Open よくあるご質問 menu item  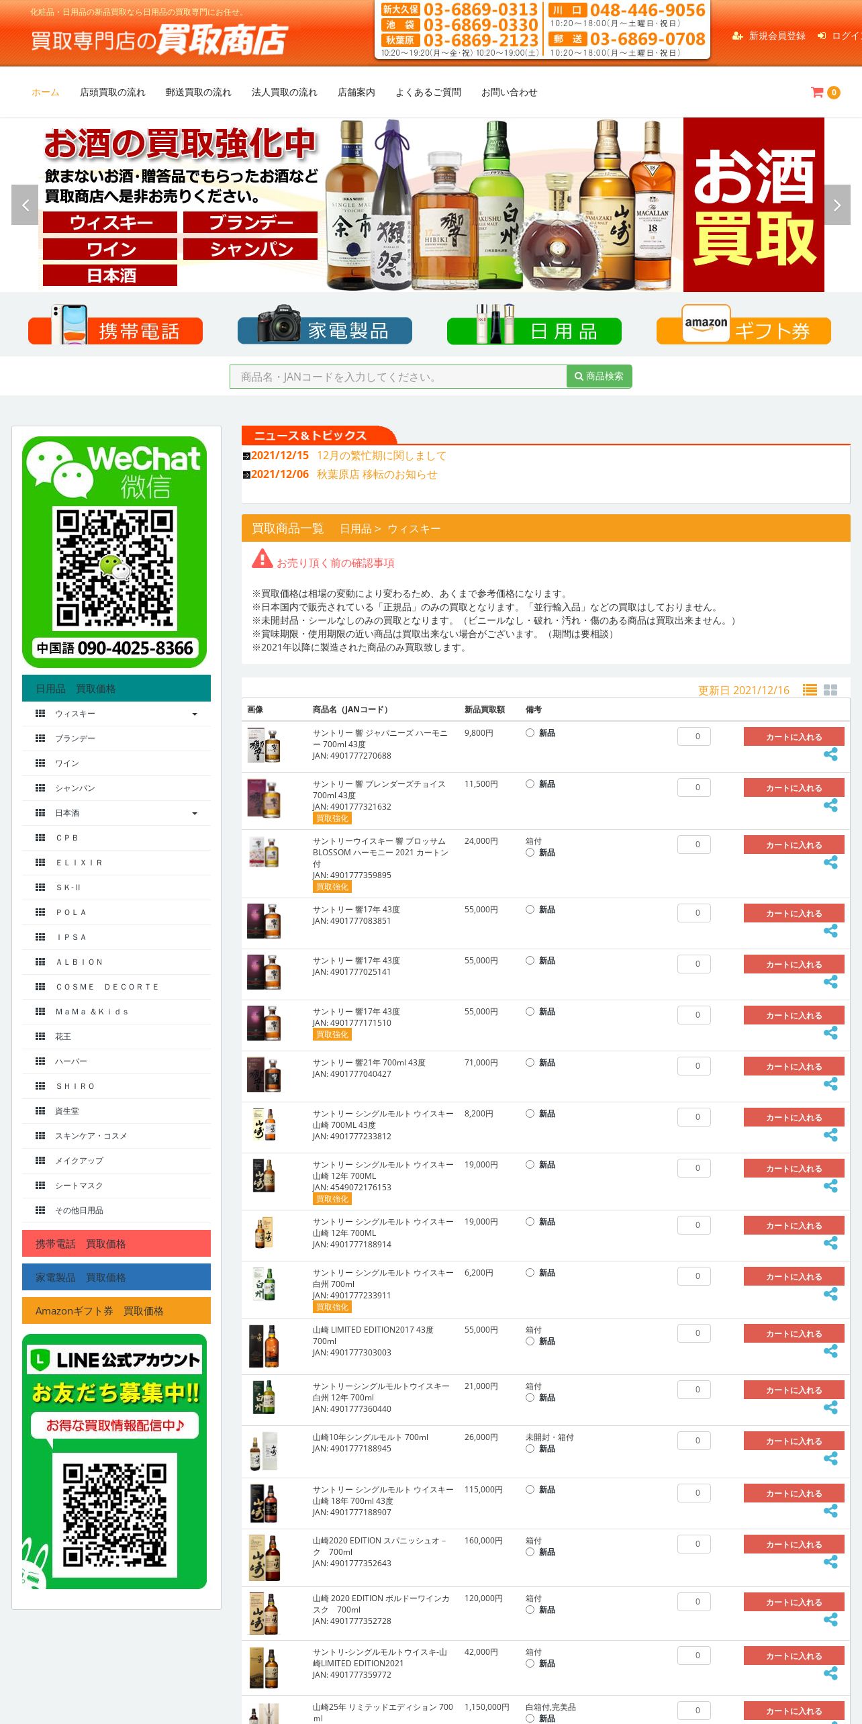pyautogui.click(x=428, y=93)
